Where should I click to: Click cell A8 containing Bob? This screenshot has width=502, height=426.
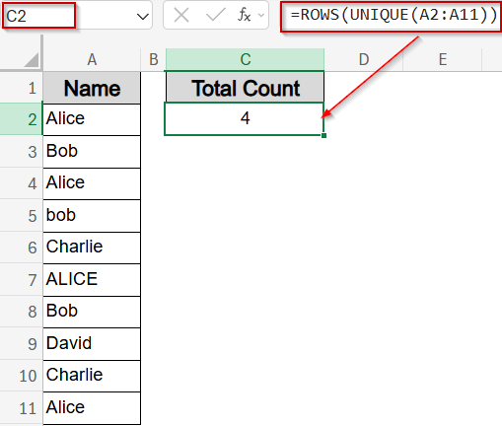click(92, 312)
